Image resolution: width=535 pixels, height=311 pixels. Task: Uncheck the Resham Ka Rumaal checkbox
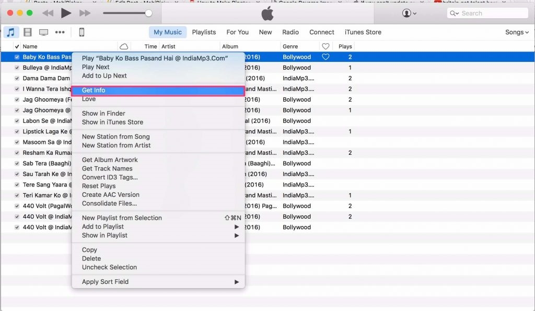coord(17,153)
